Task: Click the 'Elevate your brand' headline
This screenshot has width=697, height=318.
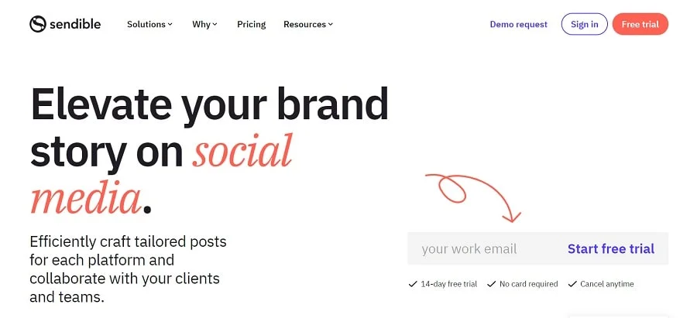Action: point(209,104)
